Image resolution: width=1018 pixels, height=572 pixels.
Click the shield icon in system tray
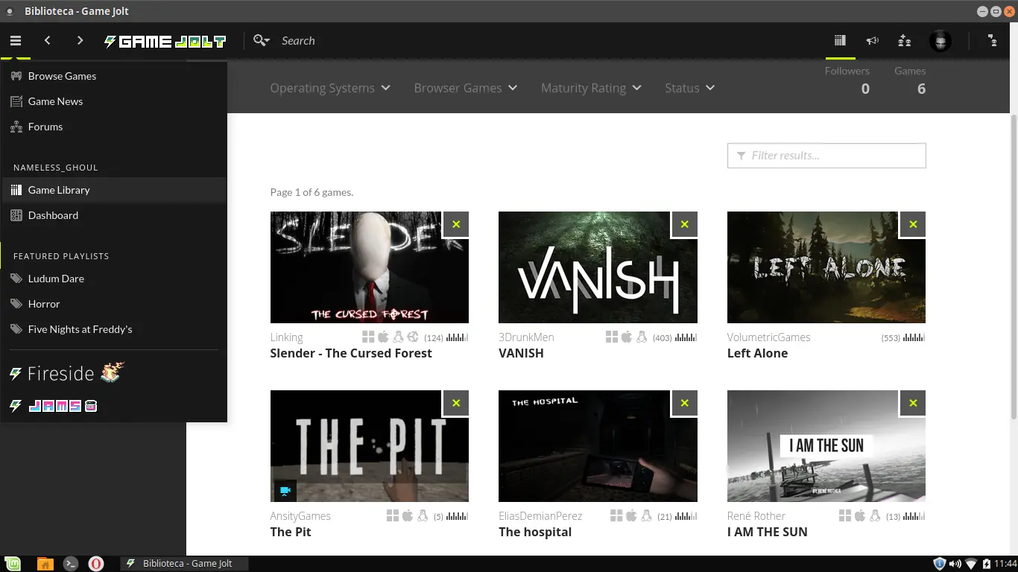(939, 564)
